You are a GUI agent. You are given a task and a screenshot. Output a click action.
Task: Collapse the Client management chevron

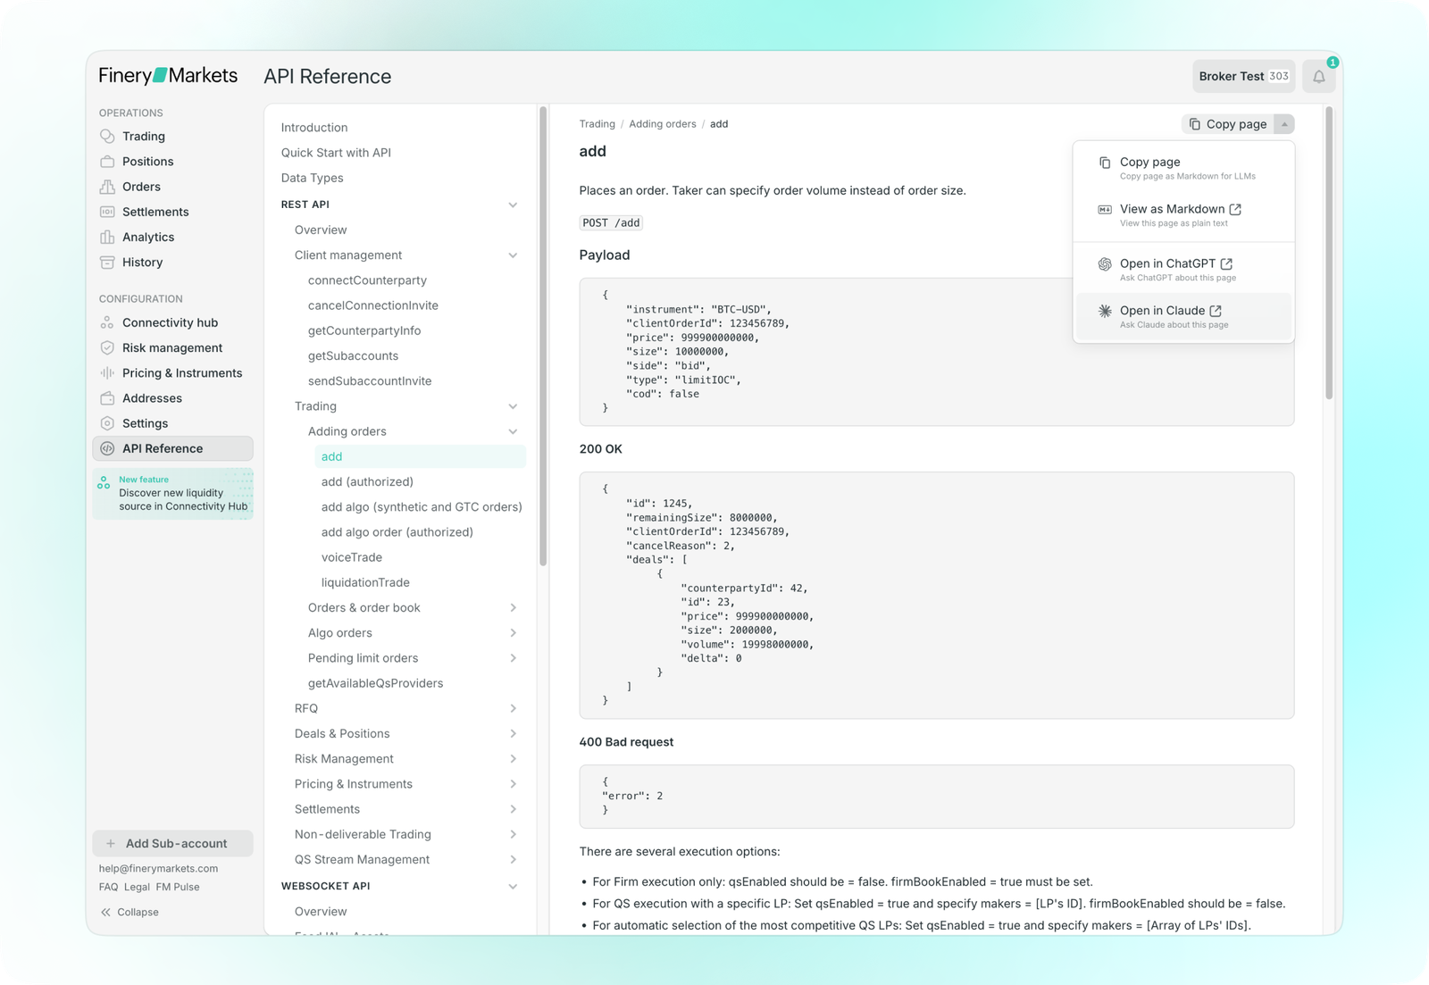tap(513, 255)
